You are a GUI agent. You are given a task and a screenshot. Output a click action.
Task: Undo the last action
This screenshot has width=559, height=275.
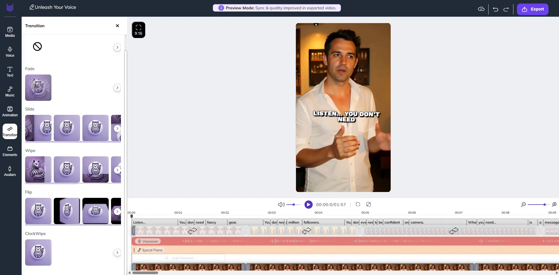(496, 9)
